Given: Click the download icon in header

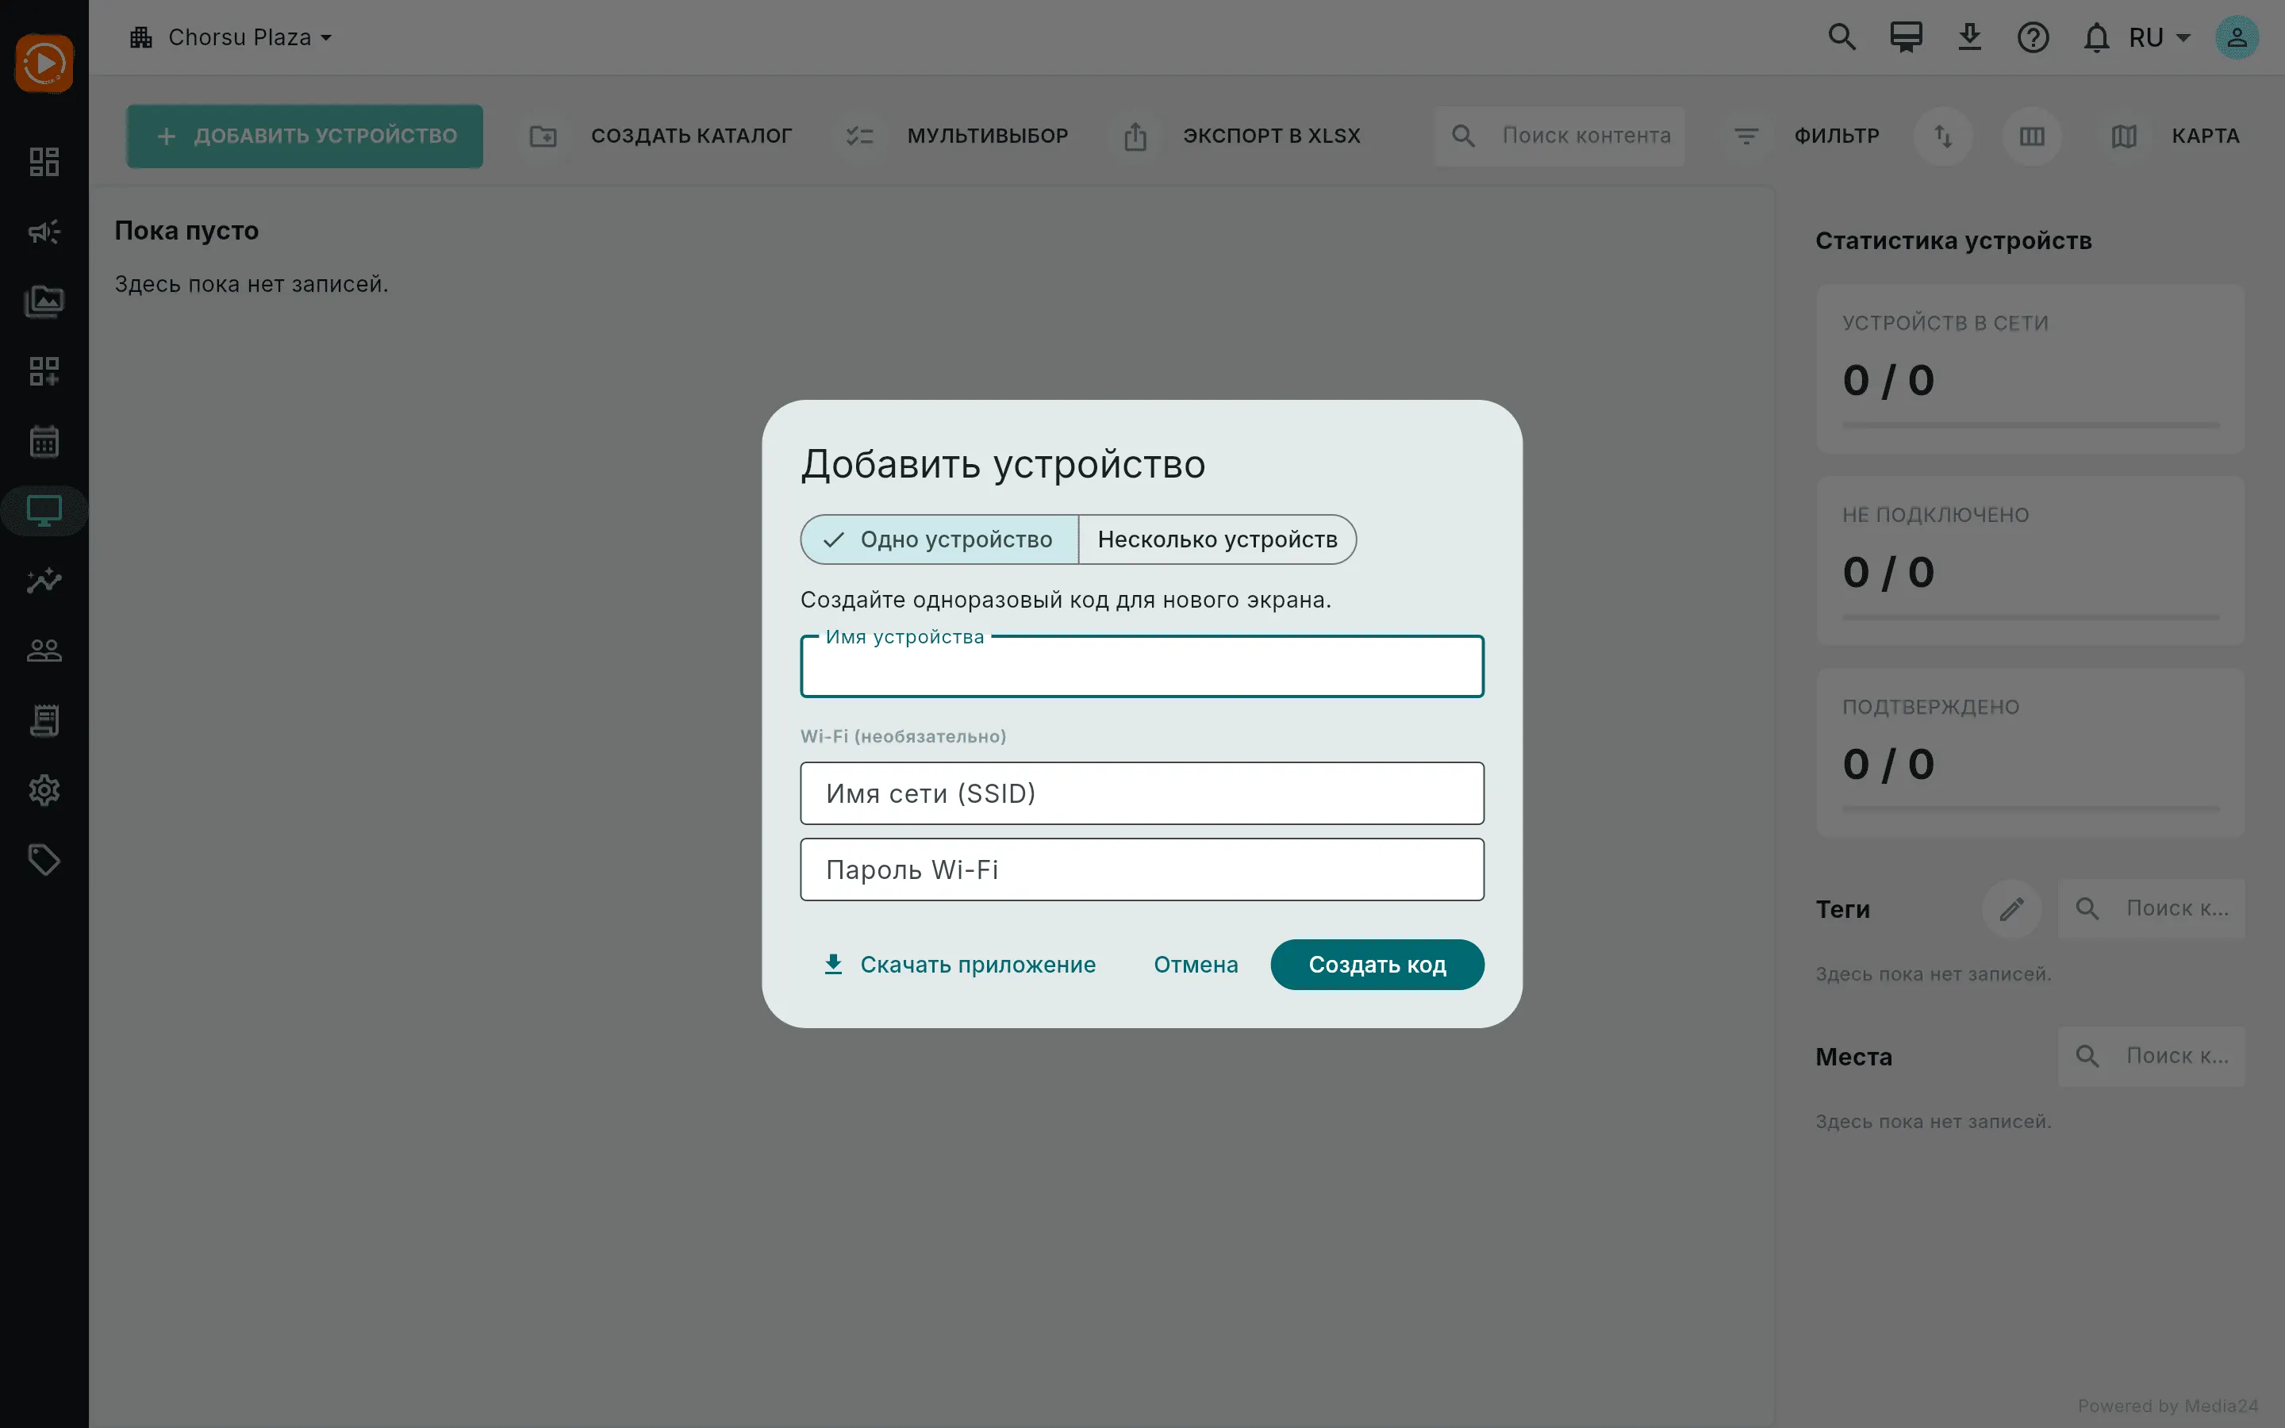Looking at the screenshot, I should (1970, 38).
